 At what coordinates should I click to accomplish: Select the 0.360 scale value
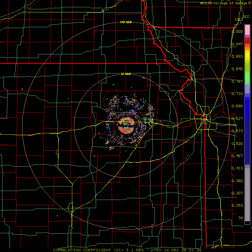click(x=237, y=181)
